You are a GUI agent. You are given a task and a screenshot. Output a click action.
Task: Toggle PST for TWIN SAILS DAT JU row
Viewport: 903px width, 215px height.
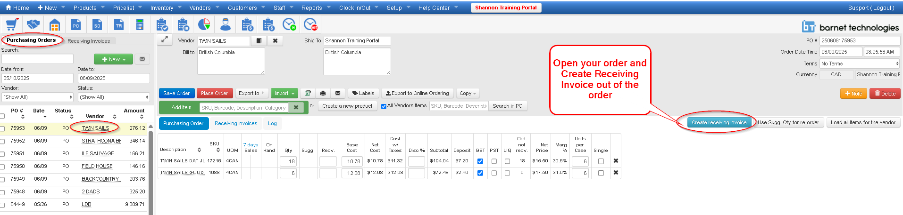[x=494, y=161]
